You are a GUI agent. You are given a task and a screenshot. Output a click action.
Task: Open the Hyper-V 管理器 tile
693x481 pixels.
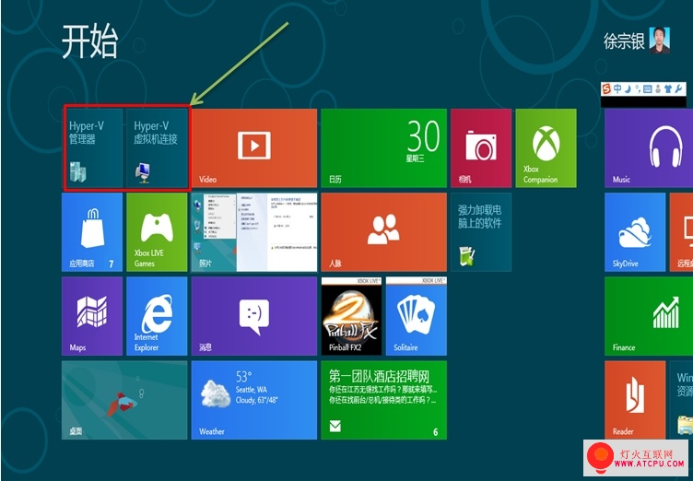click(92, 148)
